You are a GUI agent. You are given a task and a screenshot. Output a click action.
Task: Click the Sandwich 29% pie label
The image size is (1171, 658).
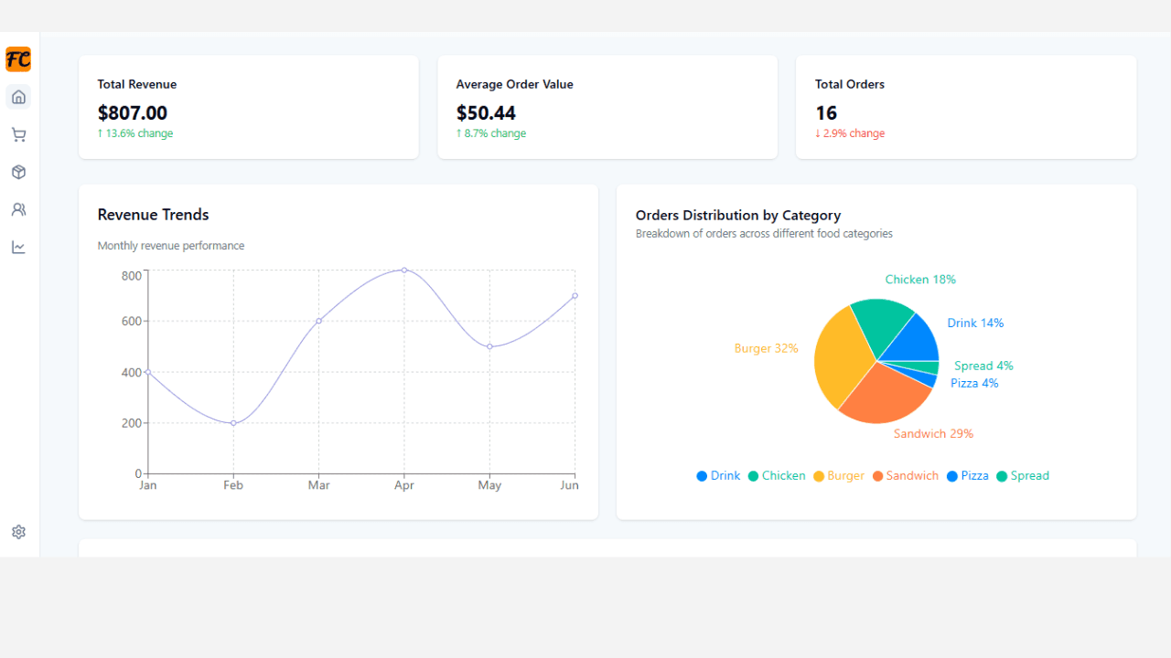(x=933, y=433)
